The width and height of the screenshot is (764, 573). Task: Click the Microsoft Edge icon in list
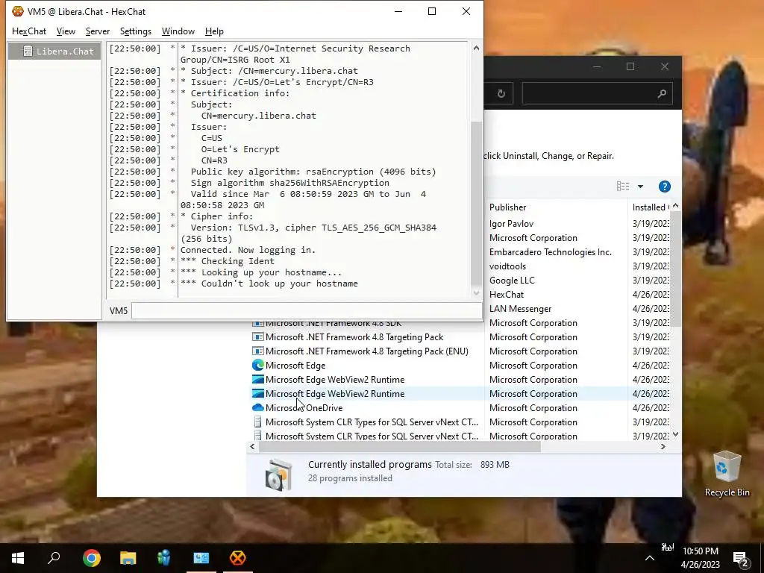257,365
